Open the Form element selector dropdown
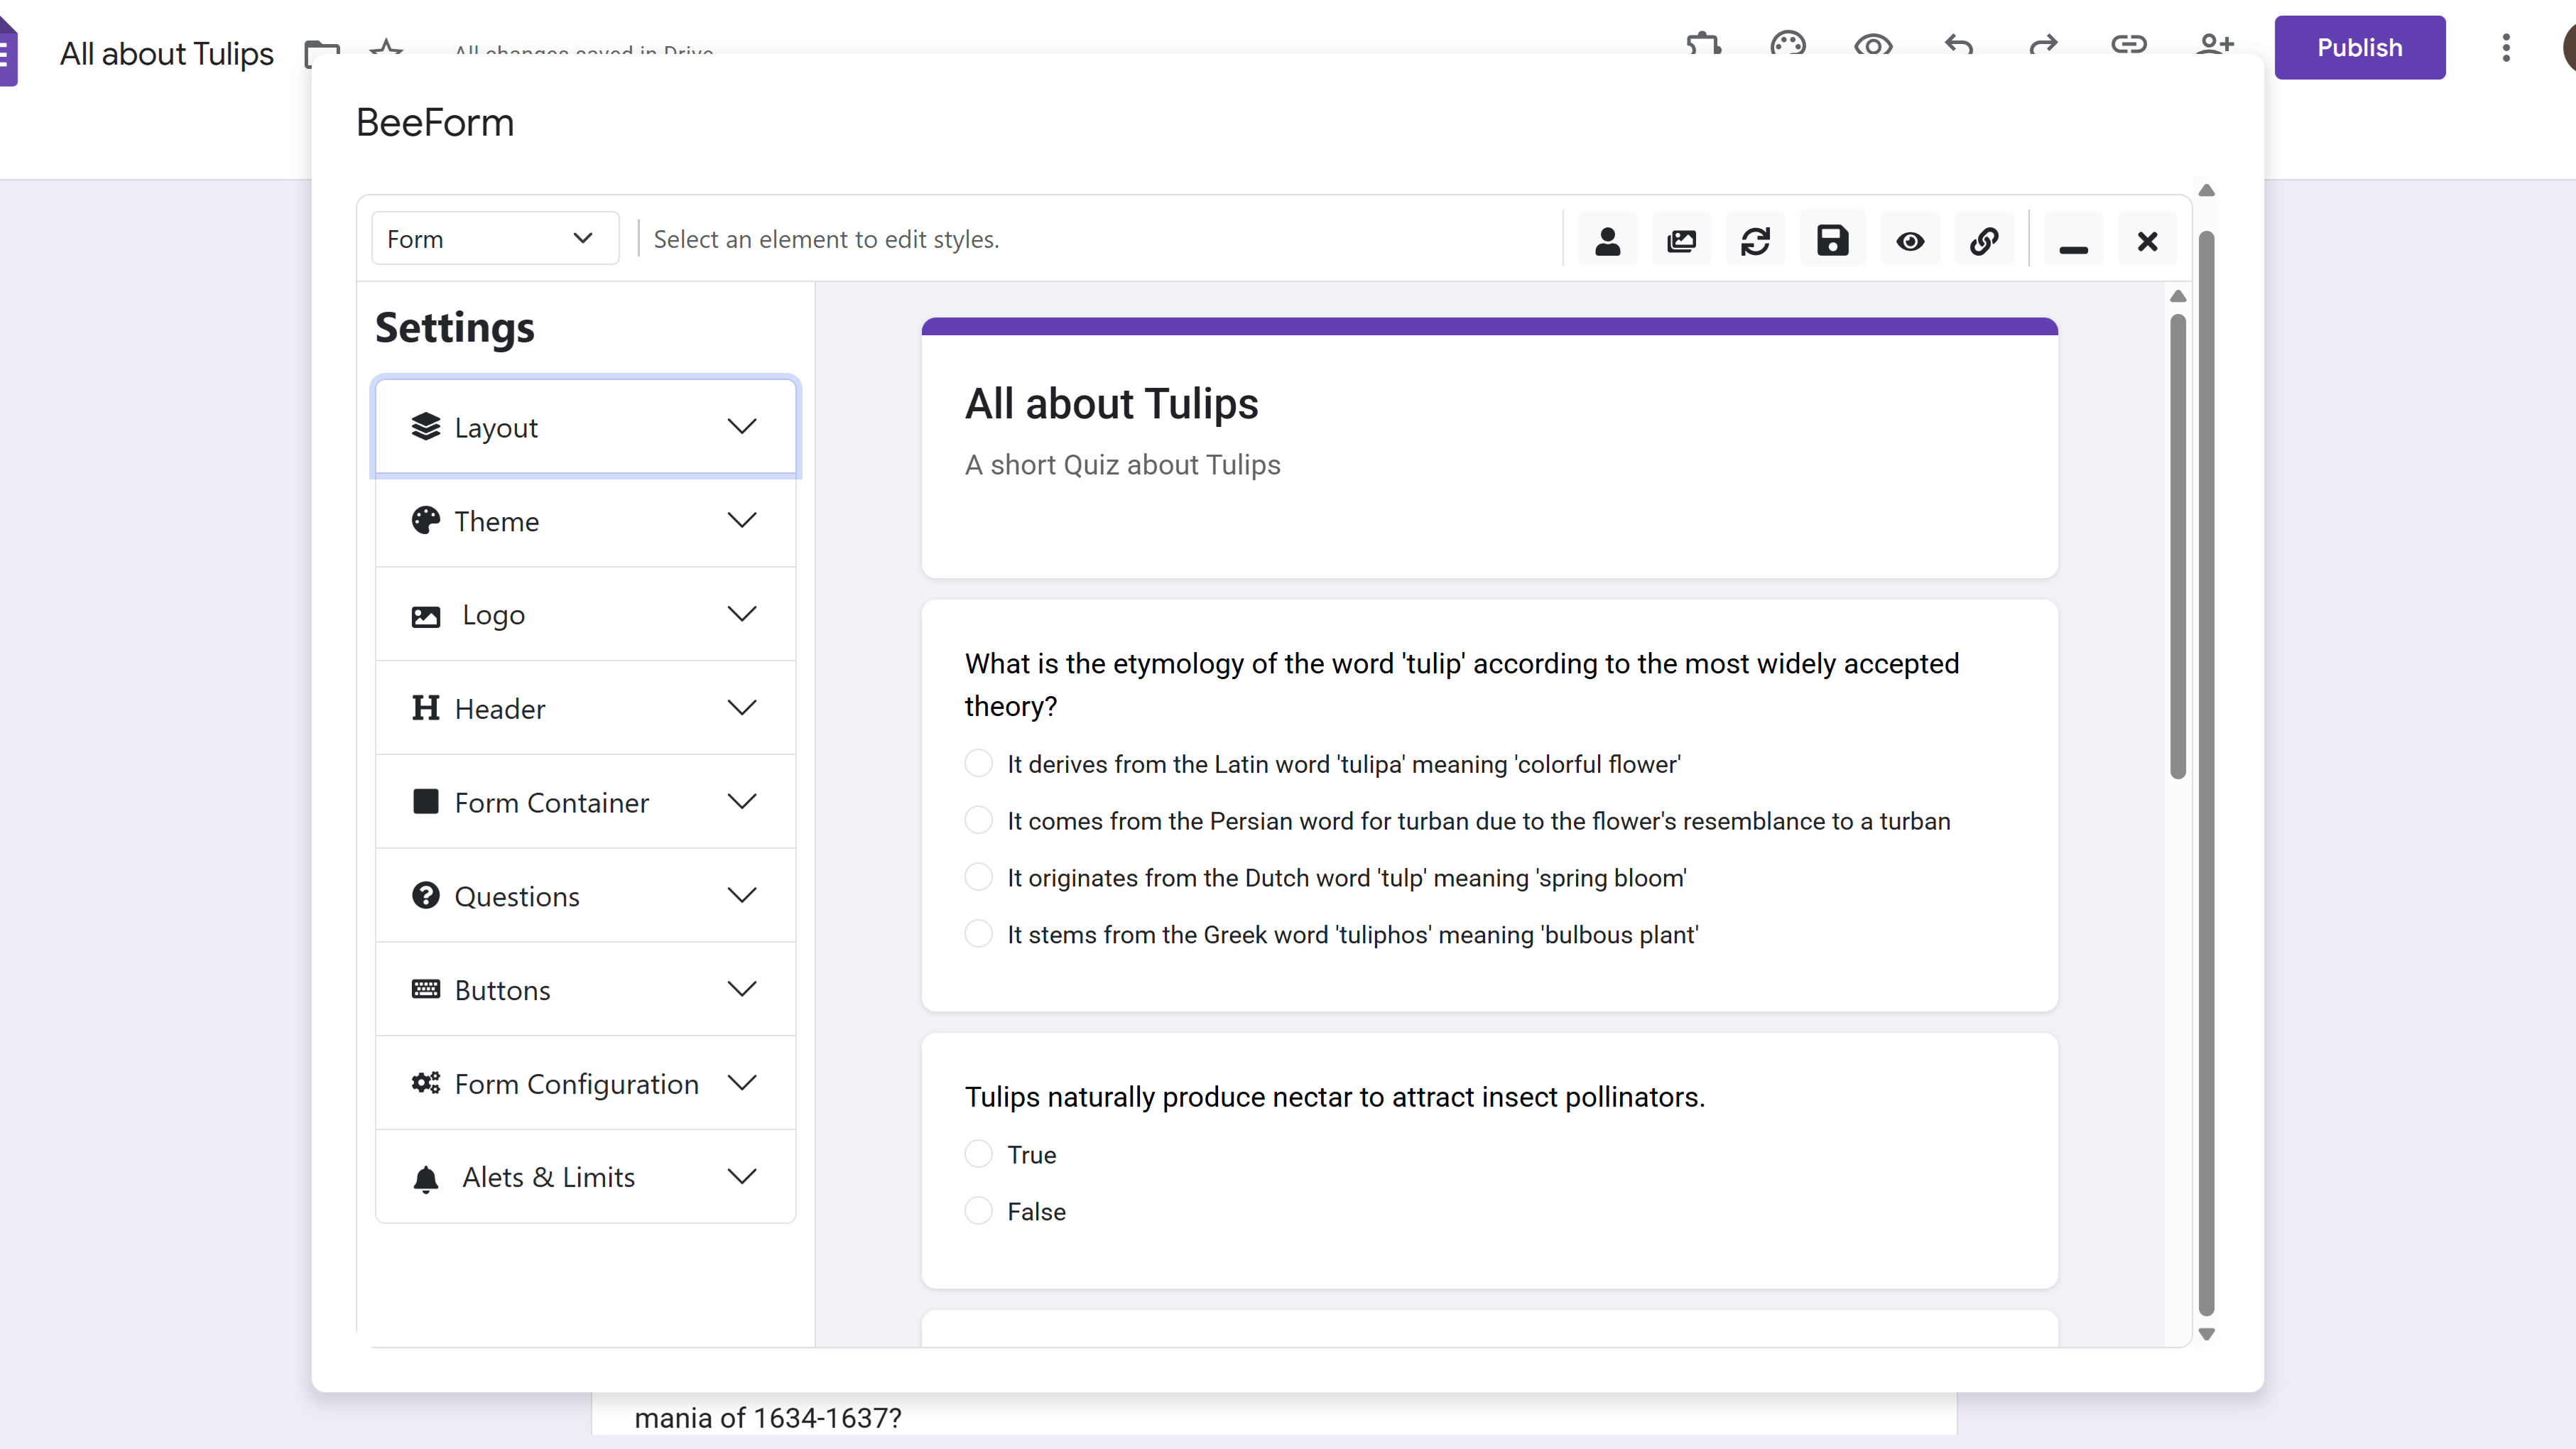Viewport: 2576px width, 1449px height. point(494,238)
